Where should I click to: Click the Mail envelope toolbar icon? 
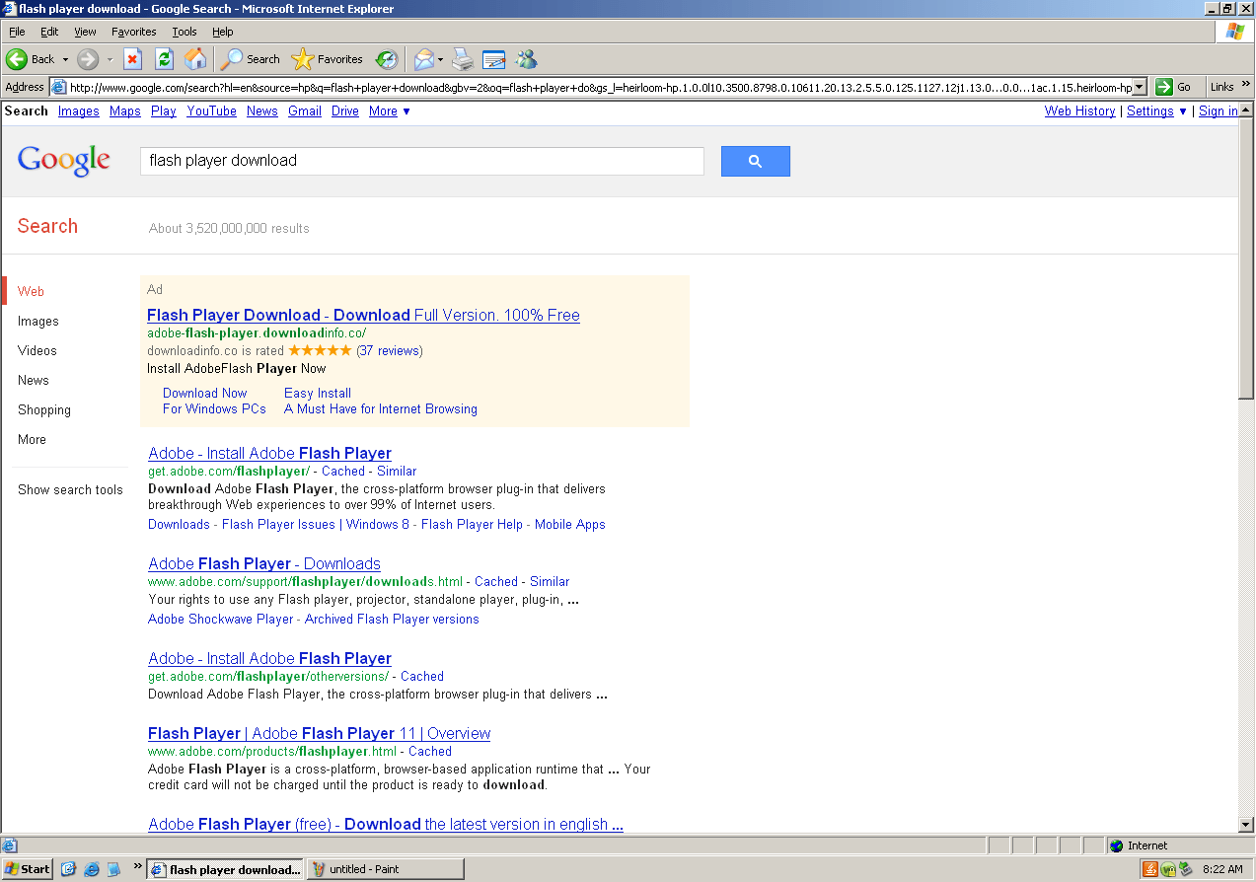[x=423, y=59]
